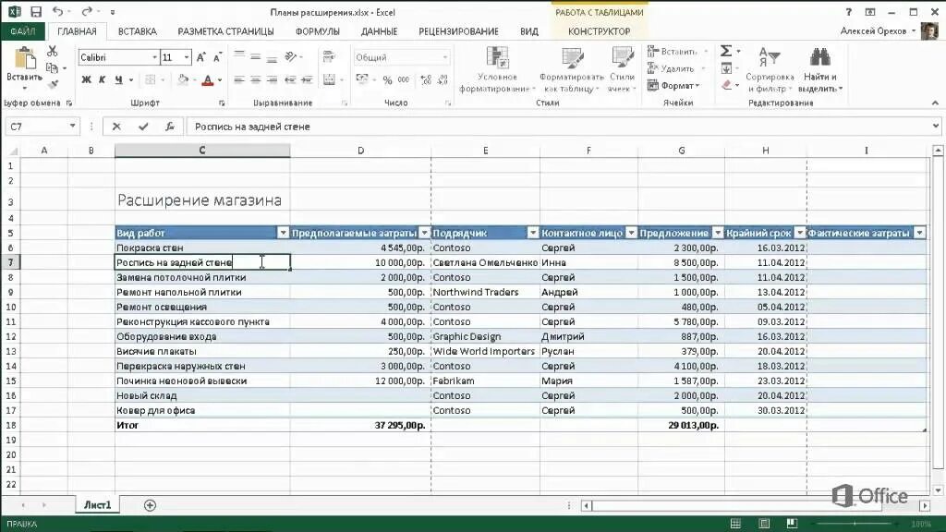Image resolution: width=946 pixels, height=532 pixels.
Task: Click the Merge and Center icon
Action: pyautogui.click(x=329, y=79)
